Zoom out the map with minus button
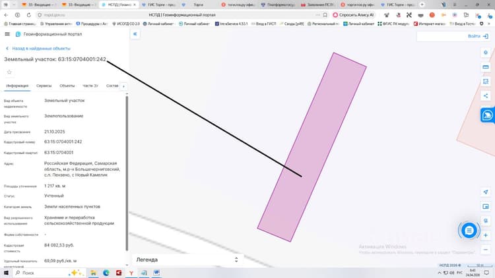Viewport: 495px width, 278px height. [486, 250]
